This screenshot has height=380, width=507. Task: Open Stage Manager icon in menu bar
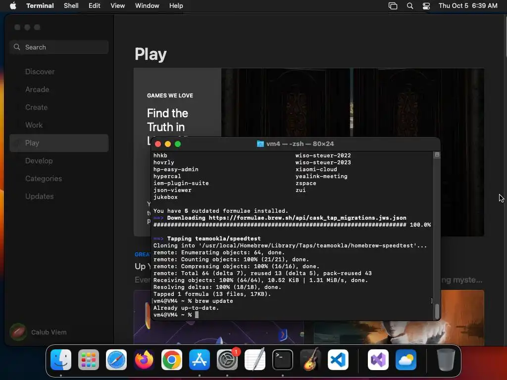[x=393, y=6]
